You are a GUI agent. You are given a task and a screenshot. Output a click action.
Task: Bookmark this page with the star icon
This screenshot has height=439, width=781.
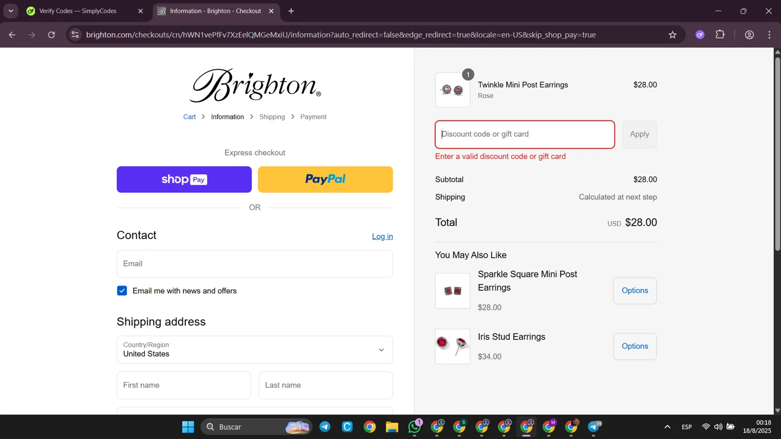(673, 35)
